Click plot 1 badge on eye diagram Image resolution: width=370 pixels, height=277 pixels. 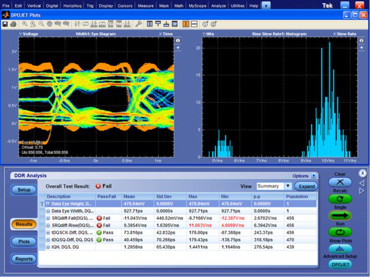tap(178, 41)
